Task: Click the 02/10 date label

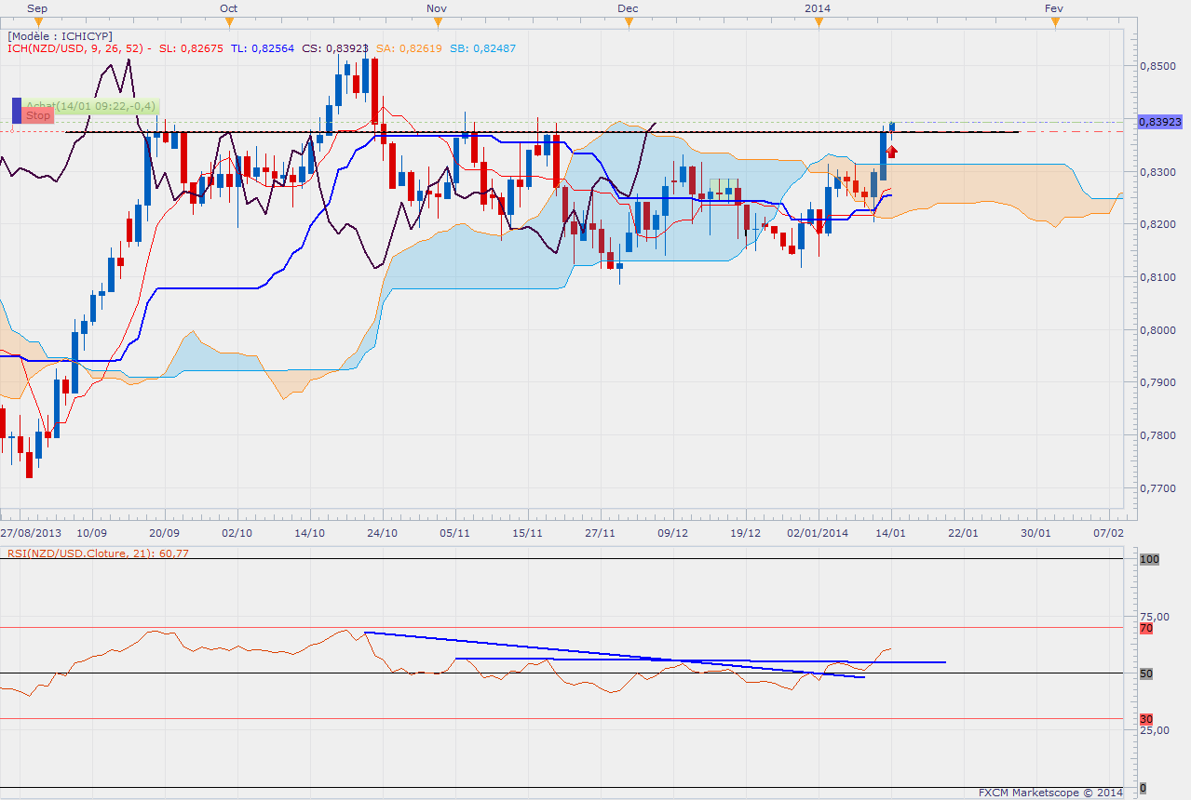Action: point(237,533)
